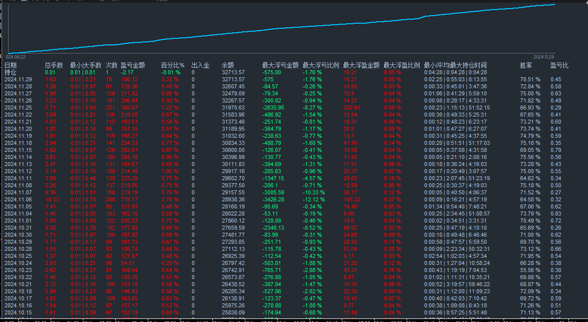588x322 pixels.
Task: Click holding time 0:00:23 | 2:07:45 | 51:23:19
Action: (457, 178)
